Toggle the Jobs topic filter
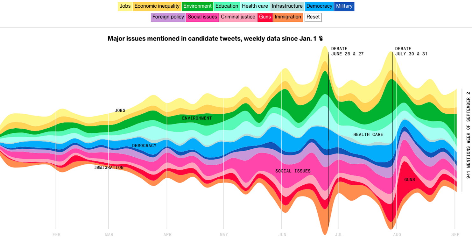 pyautogui.click(x=125, y=6)
